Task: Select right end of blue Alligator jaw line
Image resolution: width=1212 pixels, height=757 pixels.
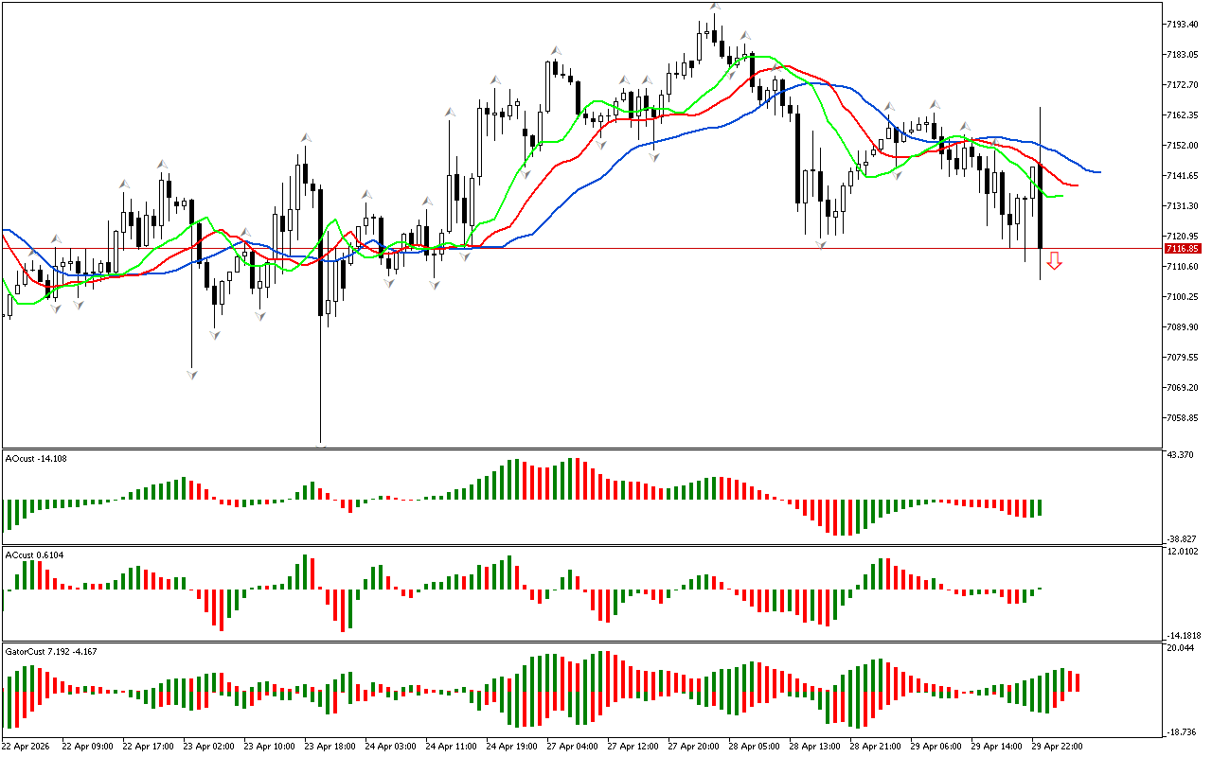Action: coord(1098,172)
